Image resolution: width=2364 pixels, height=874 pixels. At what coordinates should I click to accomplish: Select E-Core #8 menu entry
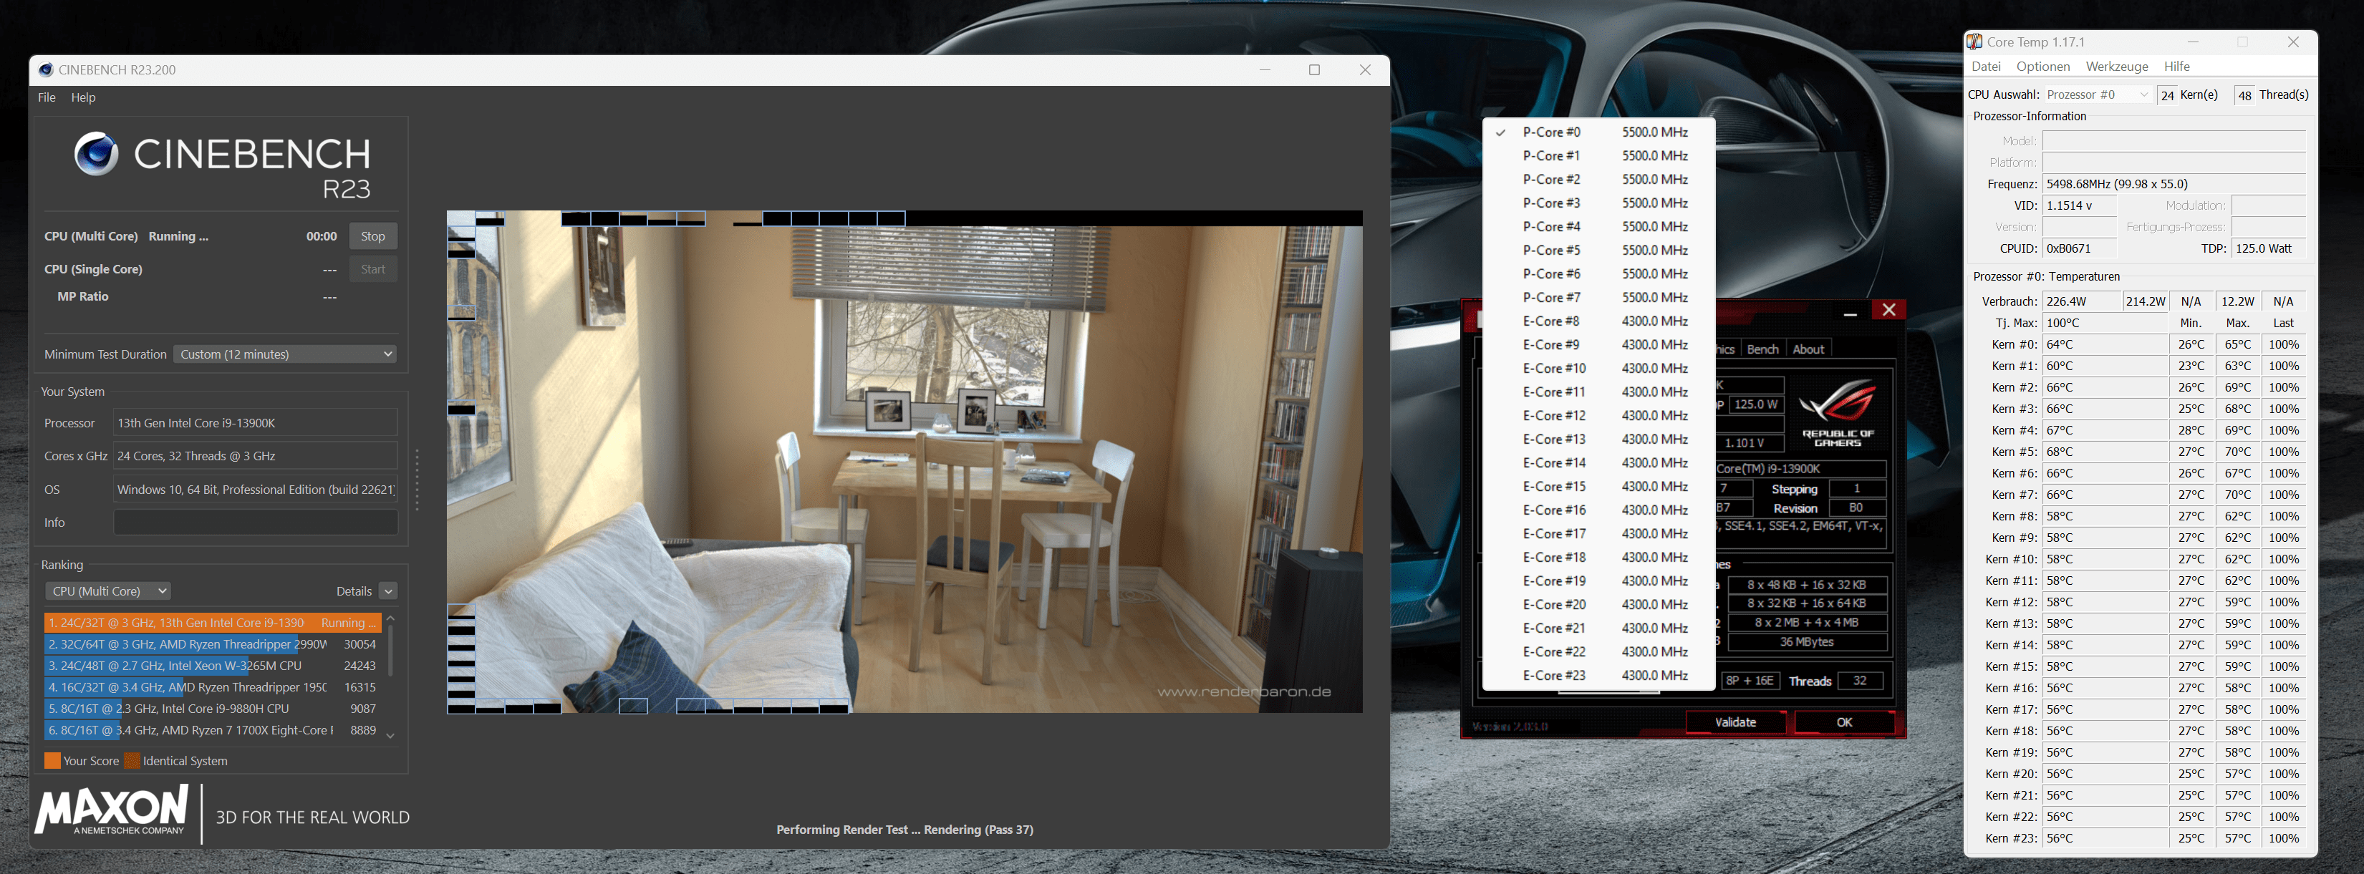[1598, 321]
